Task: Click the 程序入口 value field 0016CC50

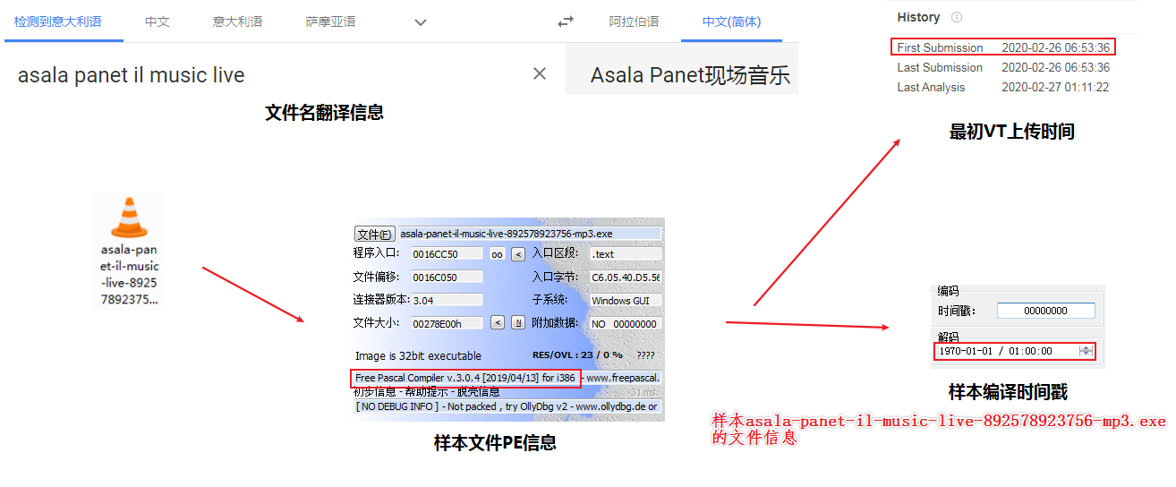Action: click(x=447, y=254)
